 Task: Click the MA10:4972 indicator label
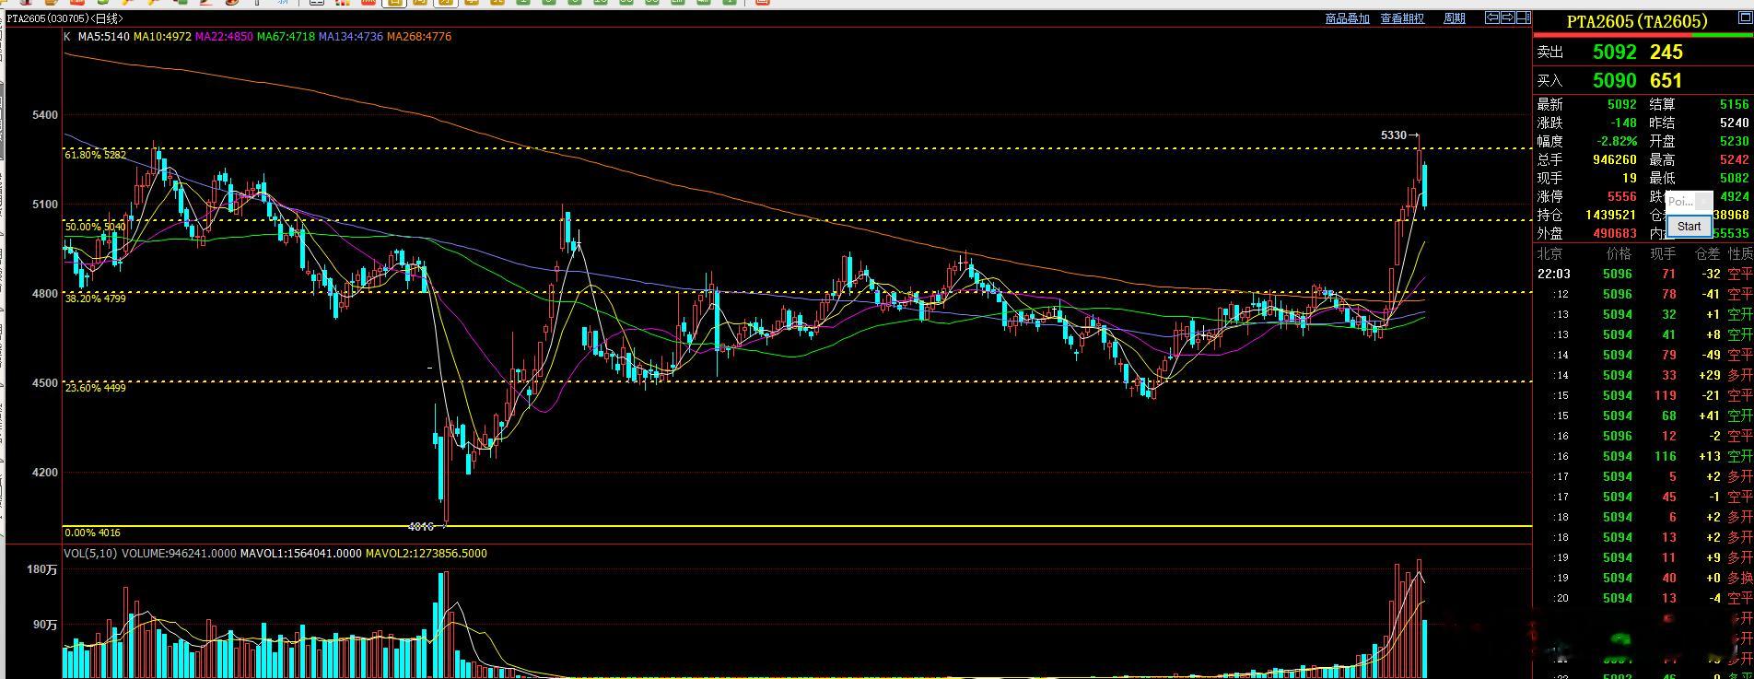(162, 37)
